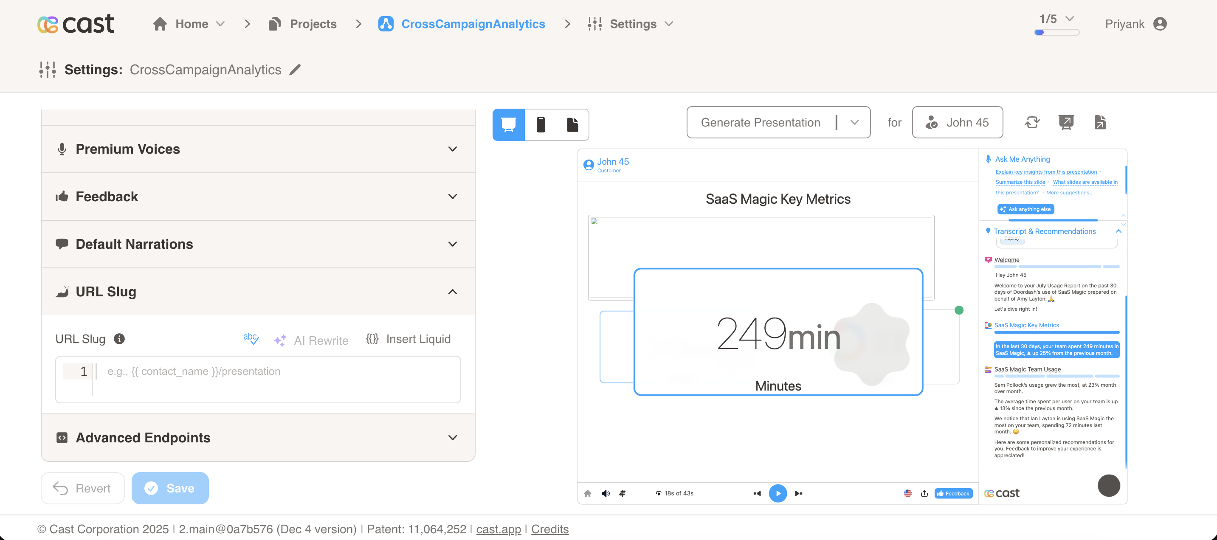
Task: Open Generate Presentation dropdown arrow
Action: (854, 122)
